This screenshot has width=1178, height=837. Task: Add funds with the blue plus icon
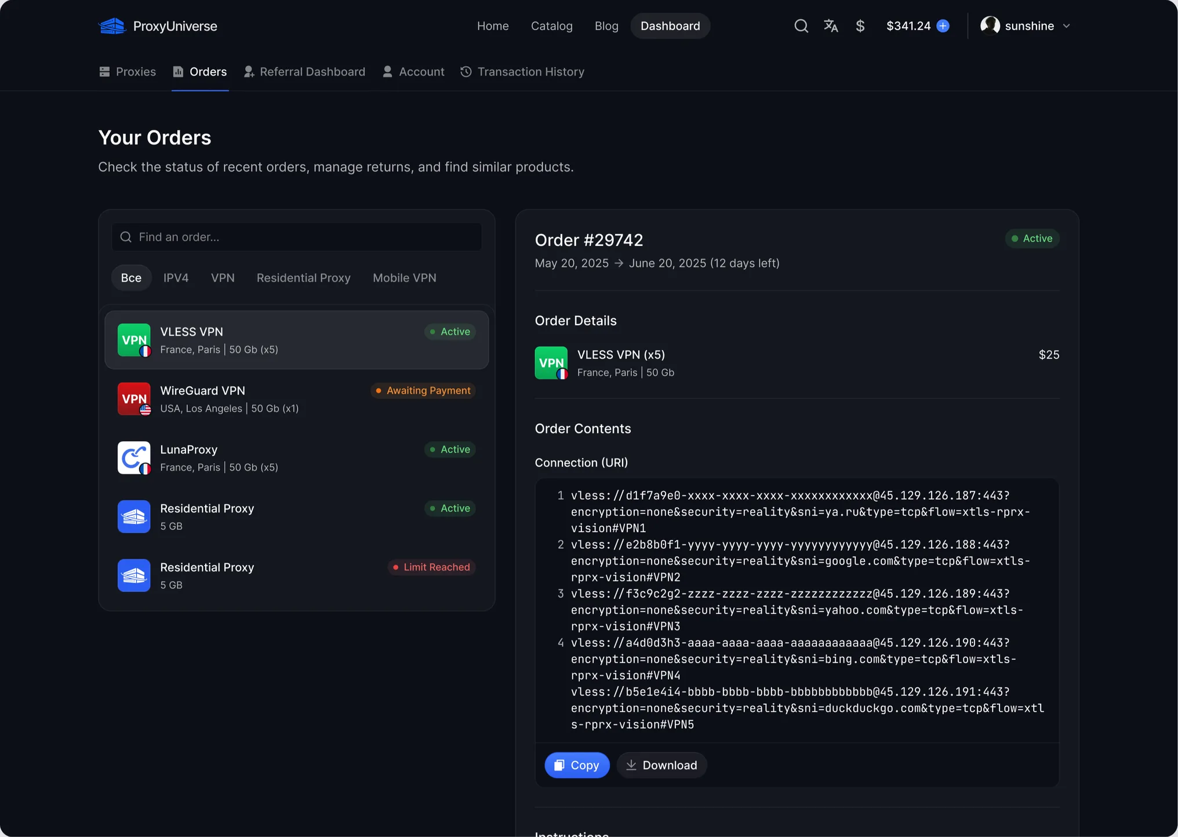point(943,26)
